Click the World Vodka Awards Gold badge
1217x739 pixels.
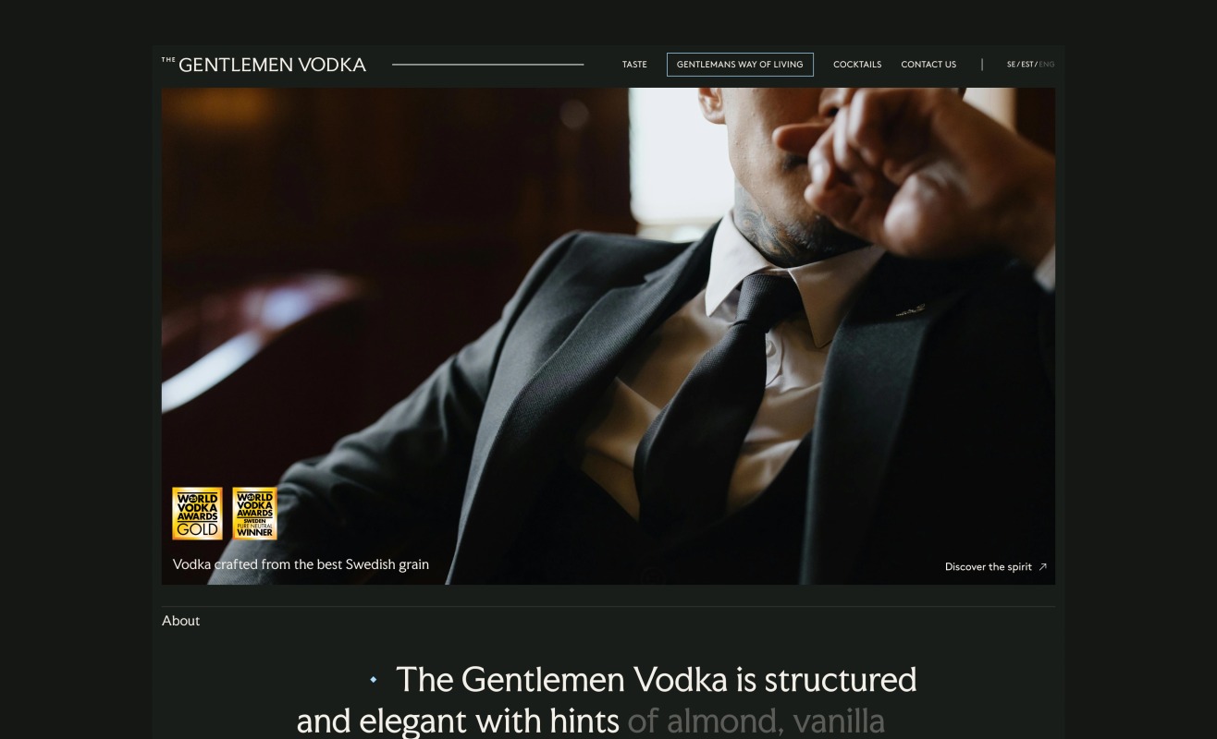point(197,514)
